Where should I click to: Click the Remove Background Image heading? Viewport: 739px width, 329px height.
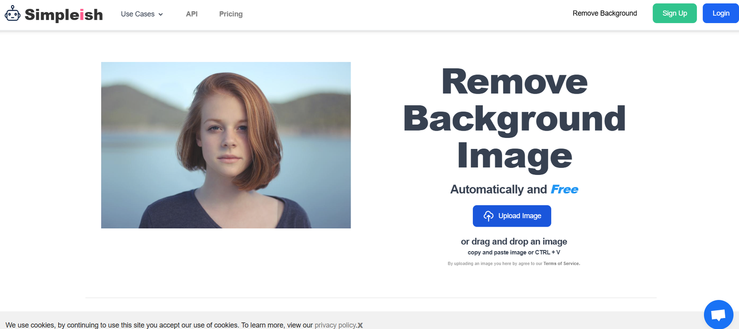point(514,119)
